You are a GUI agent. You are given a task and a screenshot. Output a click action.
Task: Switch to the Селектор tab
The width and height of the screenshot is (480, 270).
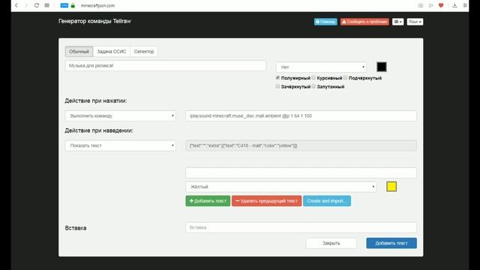coord(144,52)
